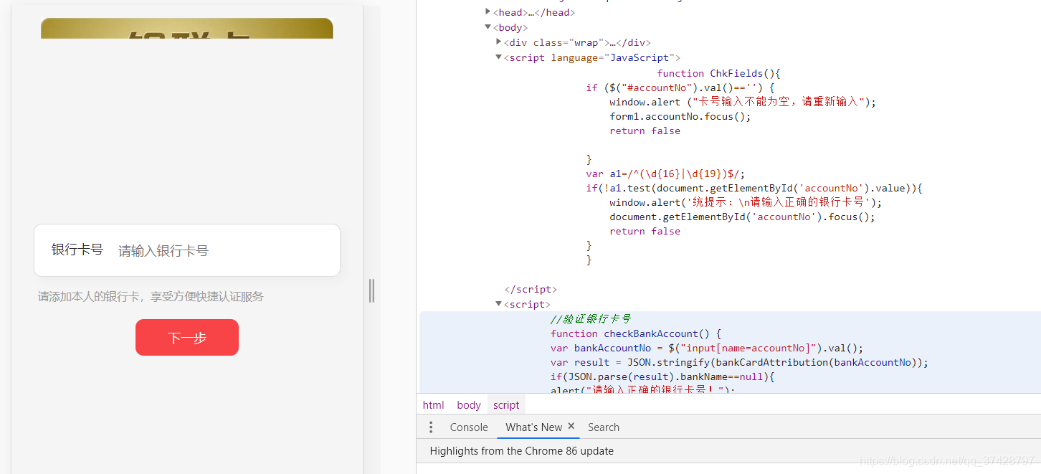1041x474 pixels.
Task: Click the 银行卡号 label
Action: (x=77, y=250)
